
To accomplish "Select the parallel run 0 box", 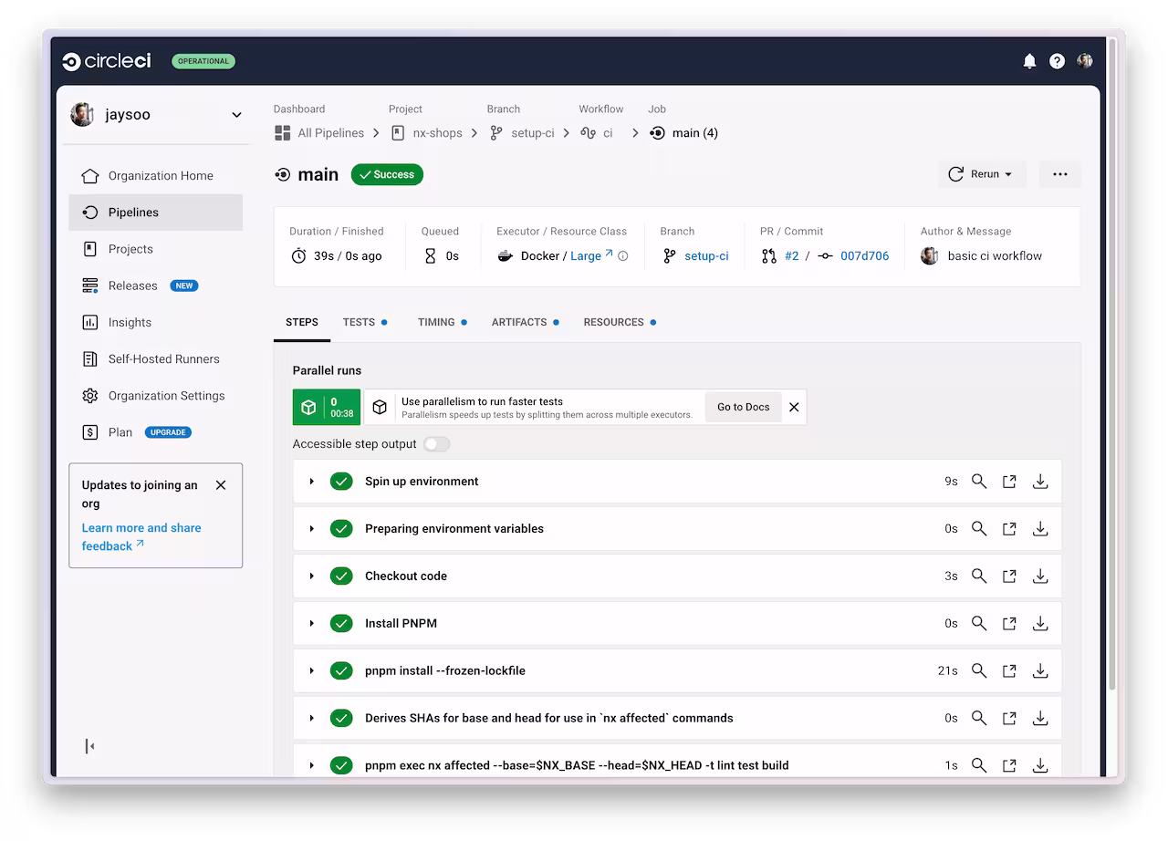I will [326, 407].
